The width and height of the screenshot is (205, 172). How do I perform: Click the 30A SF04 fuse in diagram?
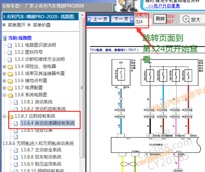188,75
